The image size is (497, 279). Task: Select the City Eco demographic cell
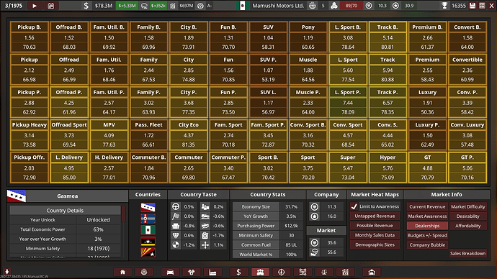point(188,134)
